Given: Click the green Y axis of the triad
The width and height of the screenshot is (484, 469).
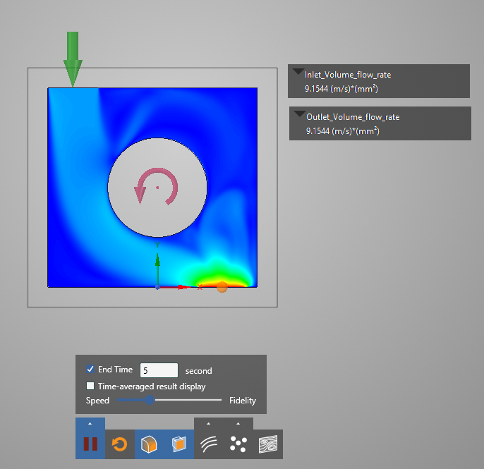Looking at the screenshot, I should click(x=157, y=269).
